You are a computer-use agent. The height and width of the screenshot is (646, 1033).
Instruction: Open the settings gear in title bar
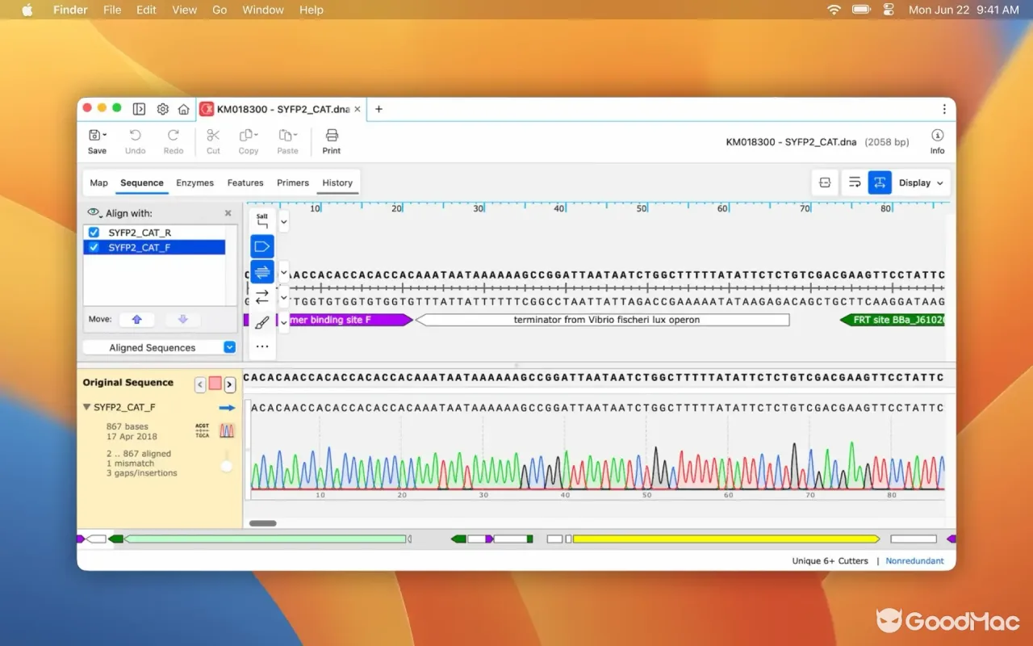pyautogui.click(x=162, y=109)
